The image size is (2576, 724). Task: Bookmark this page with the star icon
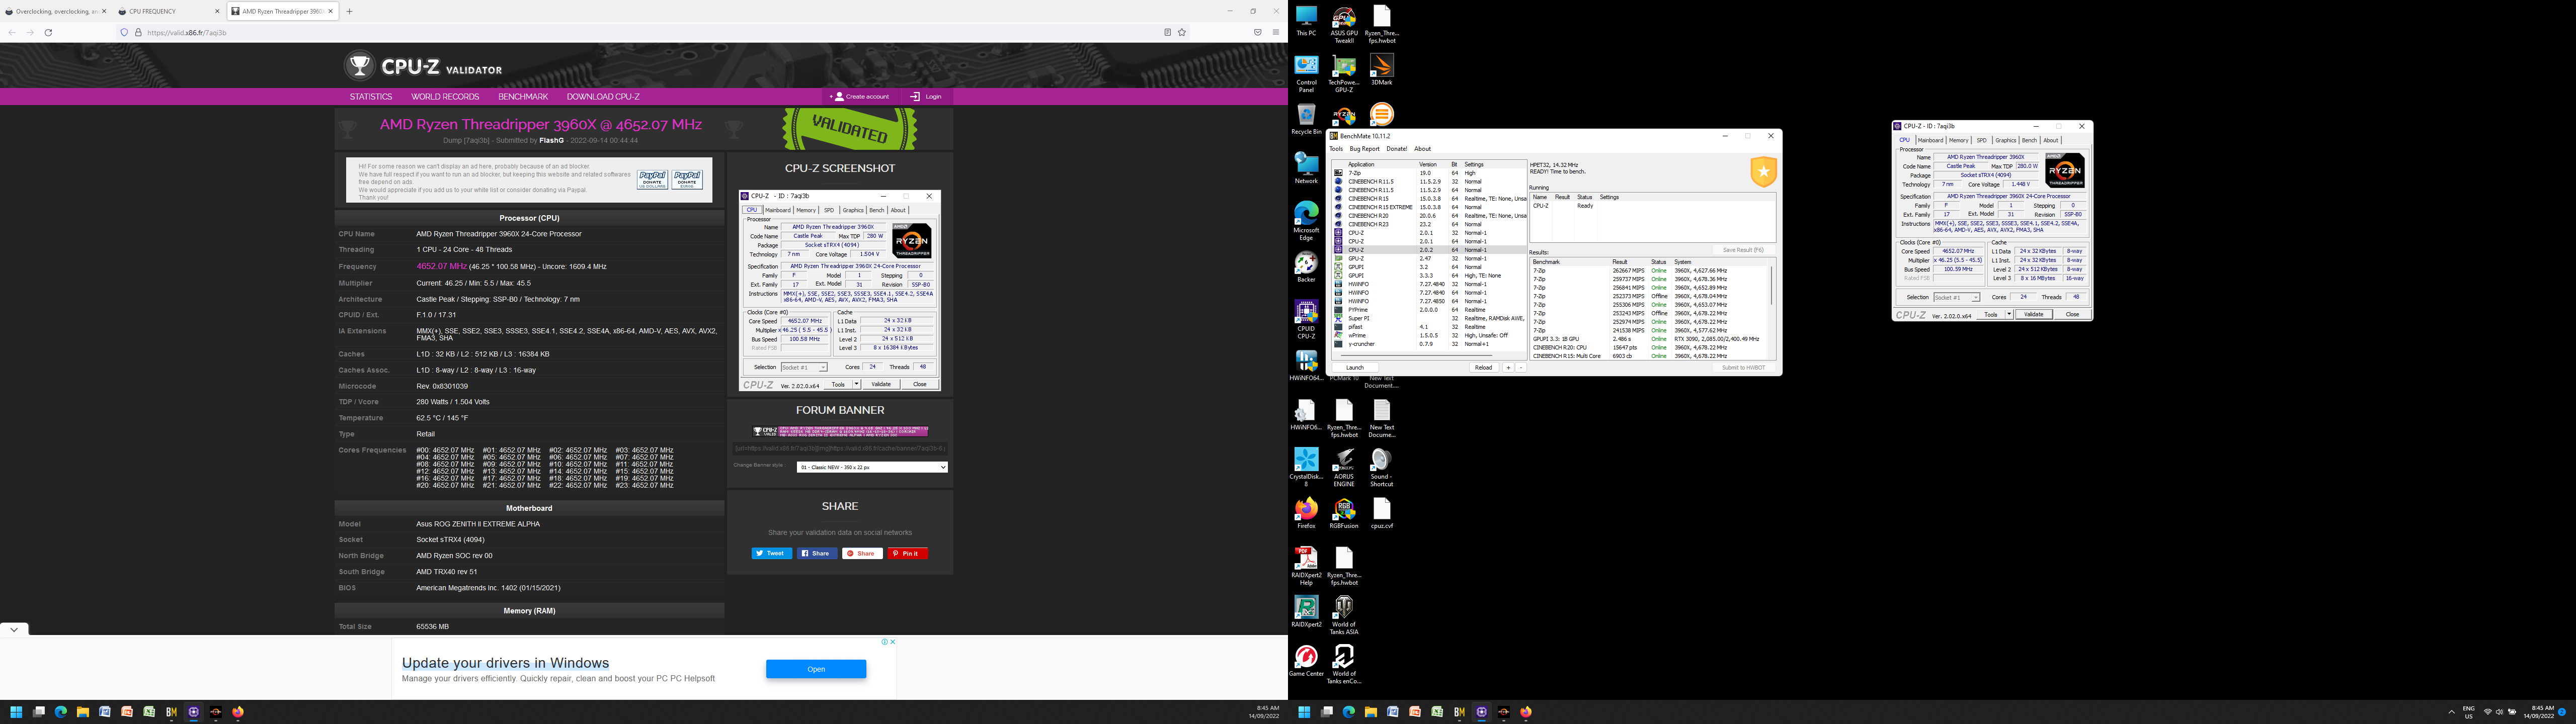(1182, 32)
